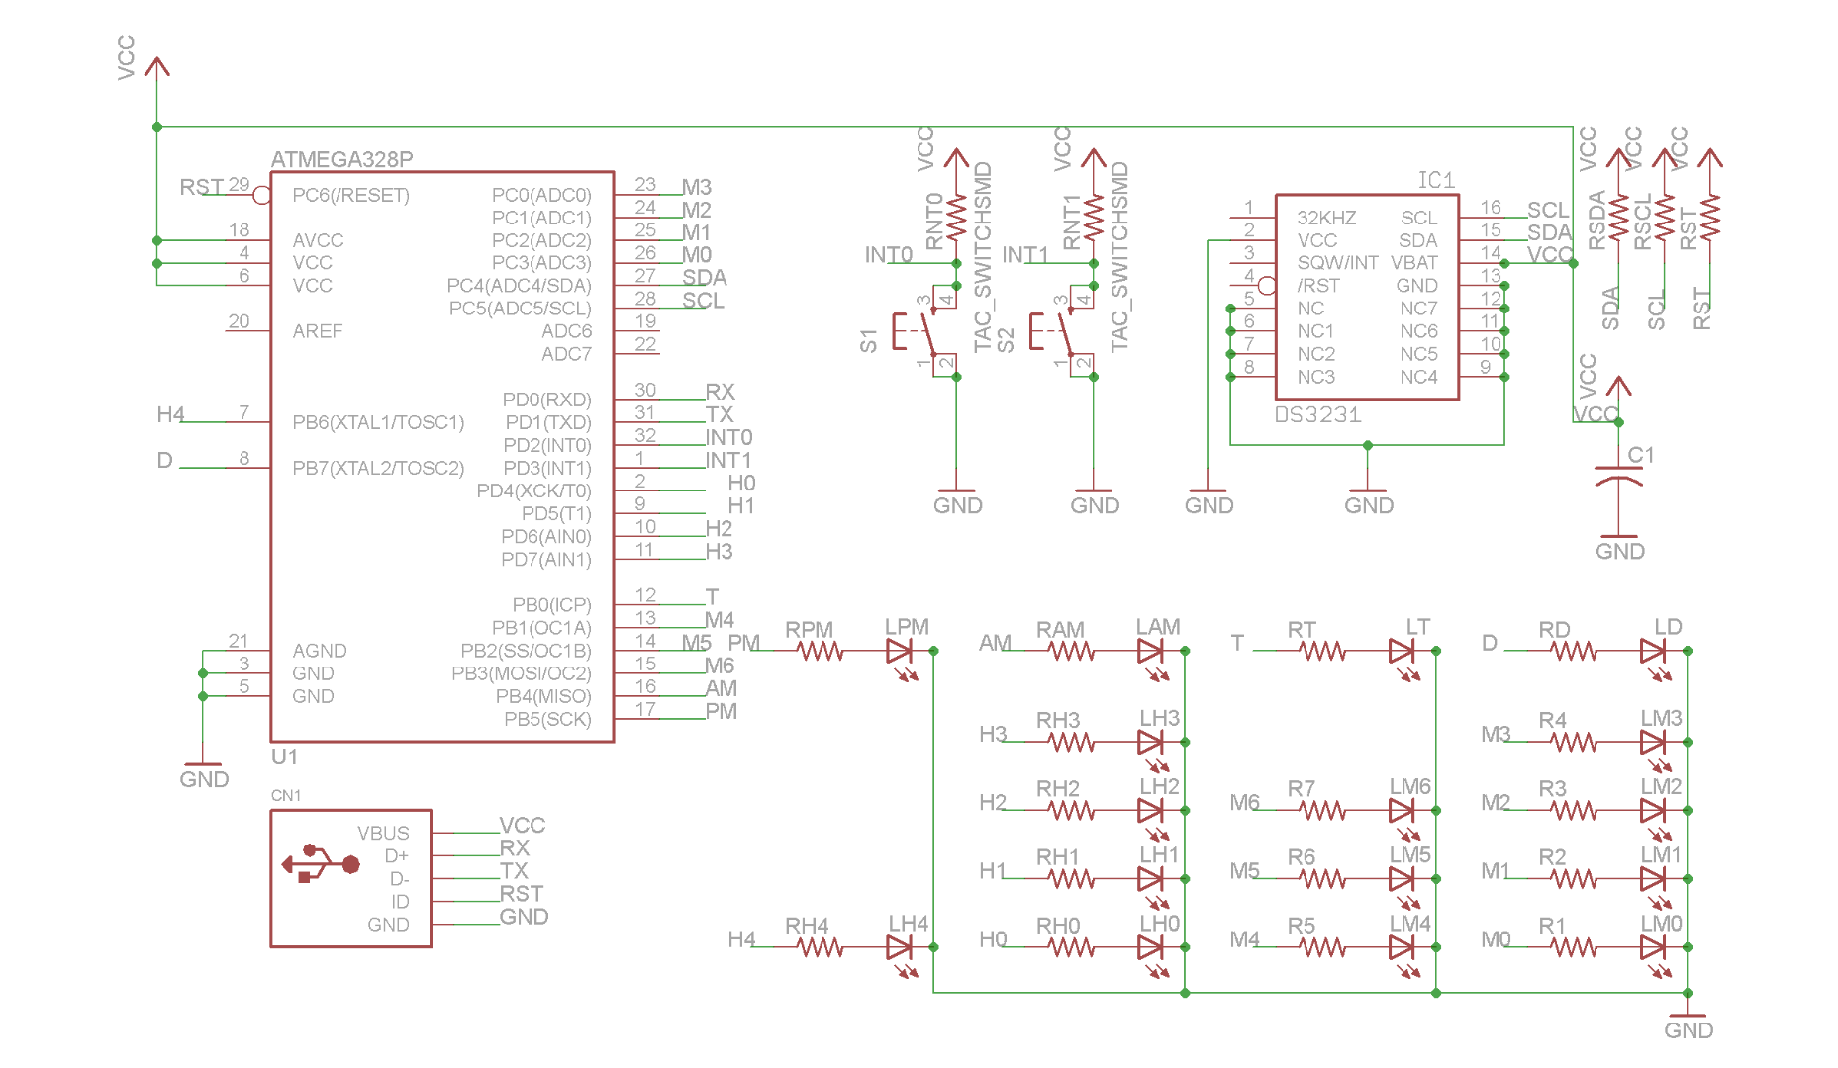The height and width of the screenshot is (1068, 1838).
Task: Select the RH0 resistor symbol
Action: pos(1072,947)
